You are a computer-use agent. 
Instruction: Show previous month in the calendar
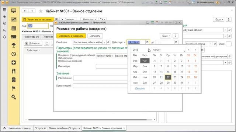[189, 50]
